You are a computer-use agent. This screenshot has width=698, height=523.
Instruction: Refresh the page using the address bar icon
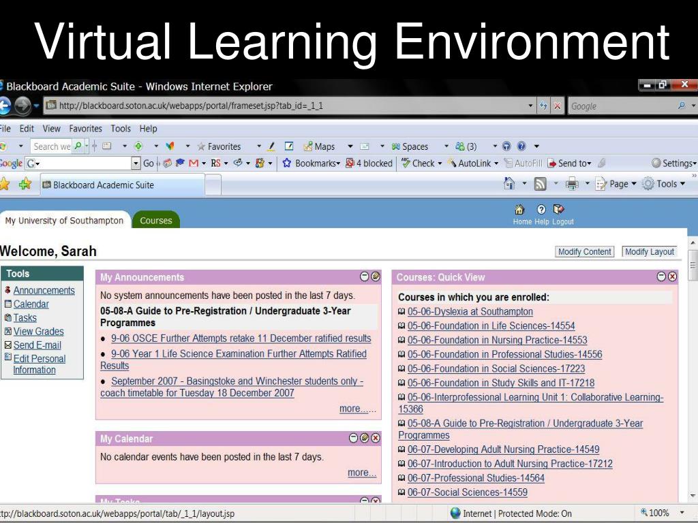pos(543,106)
